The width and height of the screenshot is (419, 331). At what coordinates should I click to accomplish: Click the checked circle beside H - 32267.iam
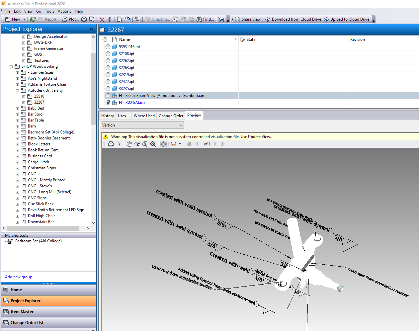108,102
